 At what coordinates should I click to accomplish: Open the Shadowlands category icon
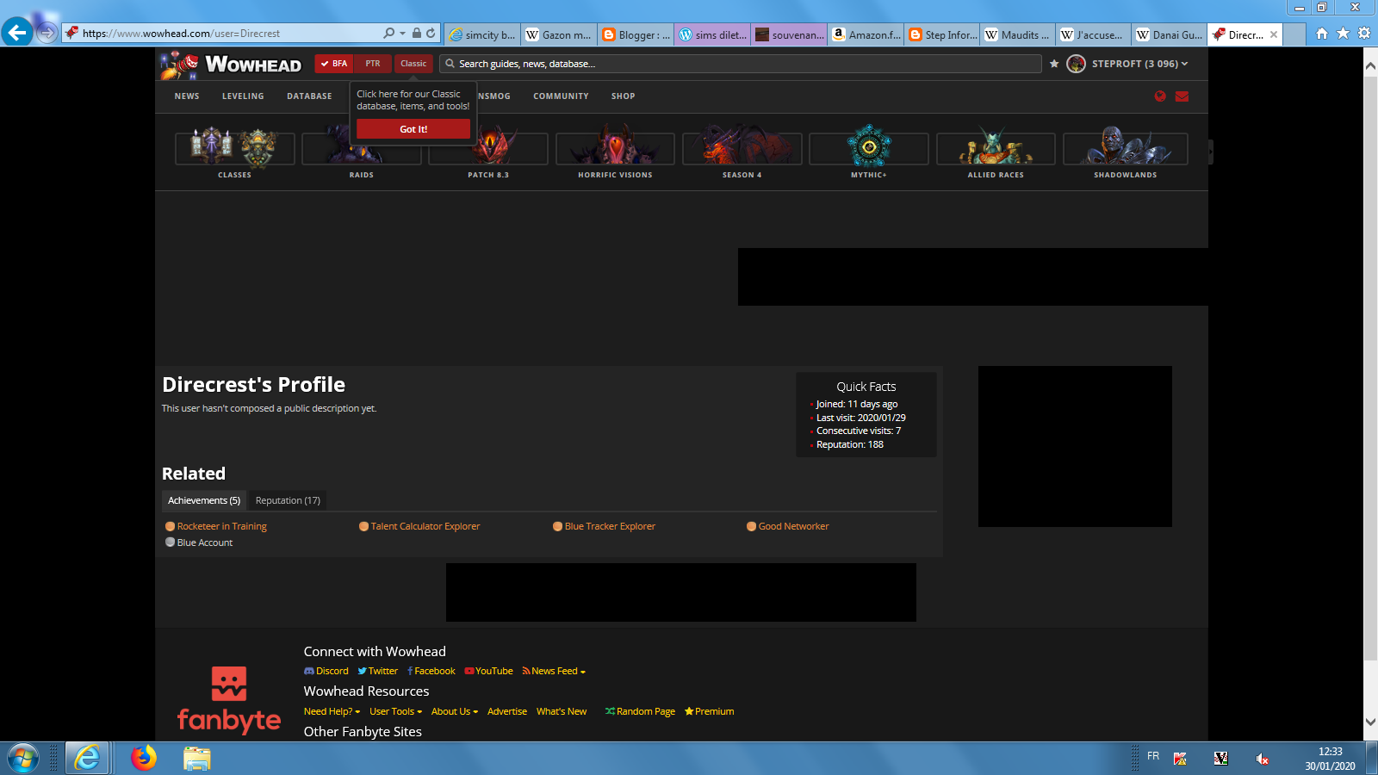pyautogui.click(x=1125, y=148)
